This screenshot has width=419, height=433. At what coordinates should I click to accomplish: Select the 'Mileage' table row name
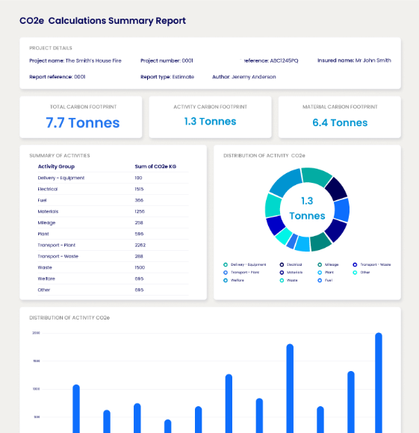point(46,223)
